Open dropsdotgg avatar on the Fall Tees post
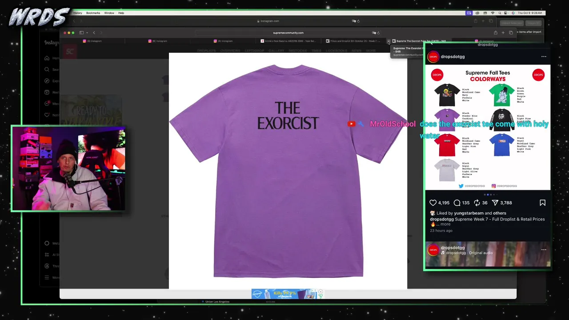Screen dimensions: 569x320 433,57
